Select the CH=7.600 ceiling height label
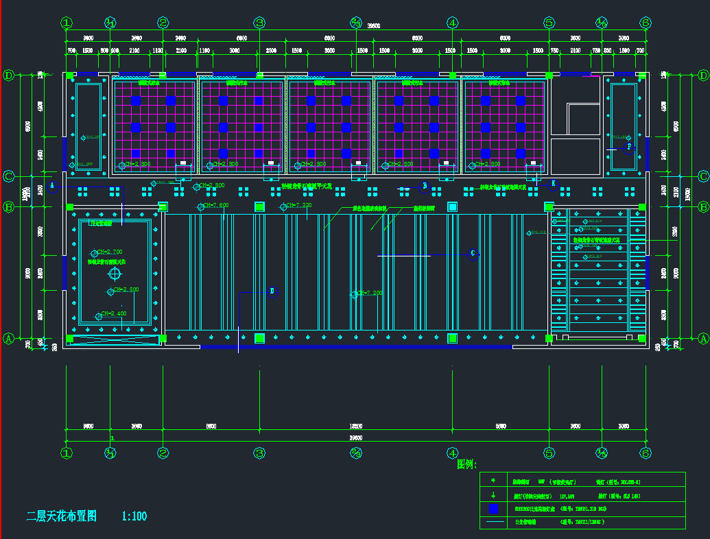 point(214,206)
